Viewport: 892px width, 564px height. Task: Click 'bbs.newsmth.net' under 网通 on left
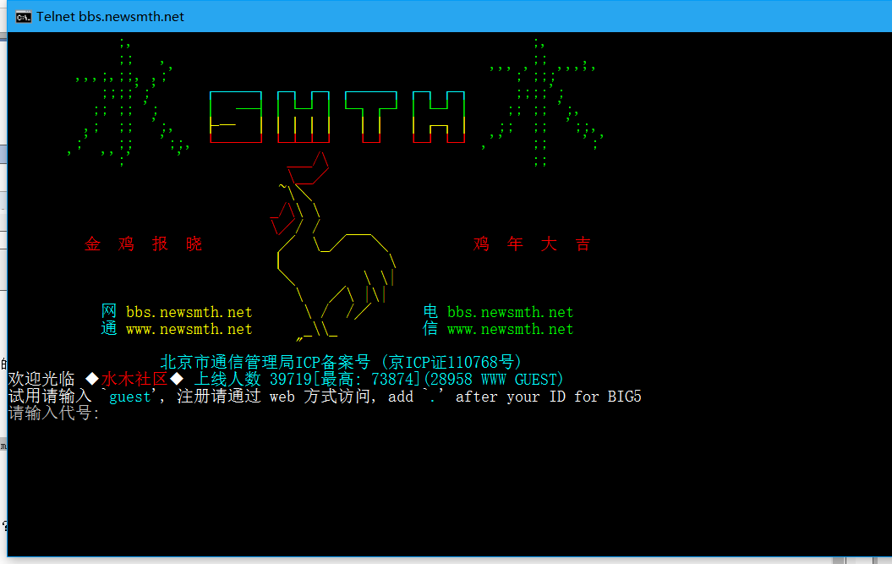click(x=189, y=313)
